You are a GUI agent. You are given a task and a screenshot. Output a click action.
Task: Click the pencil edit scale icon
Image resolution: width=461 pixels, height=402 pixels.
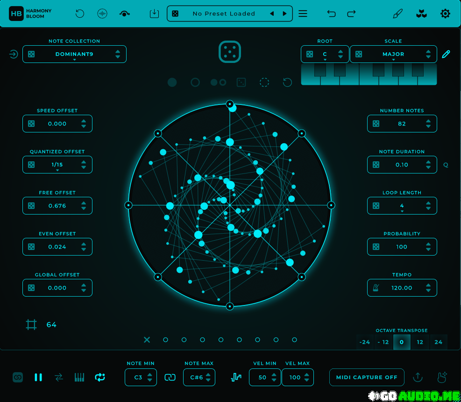point(446,54)
